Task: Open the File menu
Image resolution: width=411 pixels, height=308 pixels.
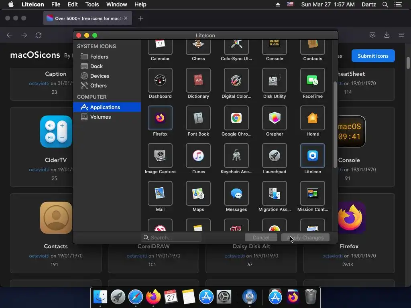Action: [x=56, y=4]
